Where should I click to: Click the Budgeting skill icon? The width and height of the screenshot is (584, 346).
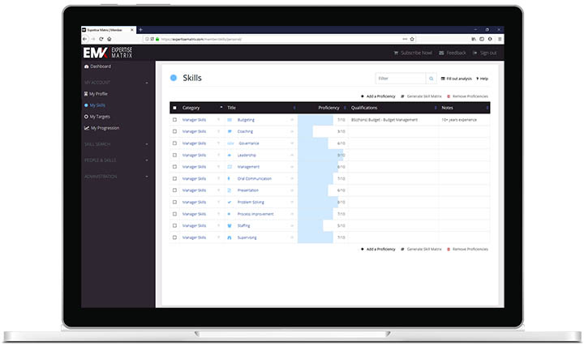click(x=230, y=120)
